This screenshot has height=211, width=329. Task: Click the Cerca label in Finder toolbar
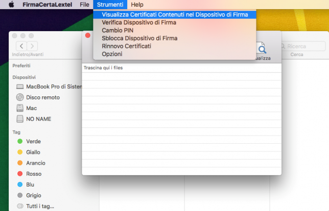pyautogui.click(x=297, y=55)
